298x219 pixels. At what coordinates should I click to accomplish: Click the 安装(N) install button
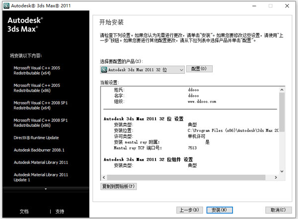220,210
